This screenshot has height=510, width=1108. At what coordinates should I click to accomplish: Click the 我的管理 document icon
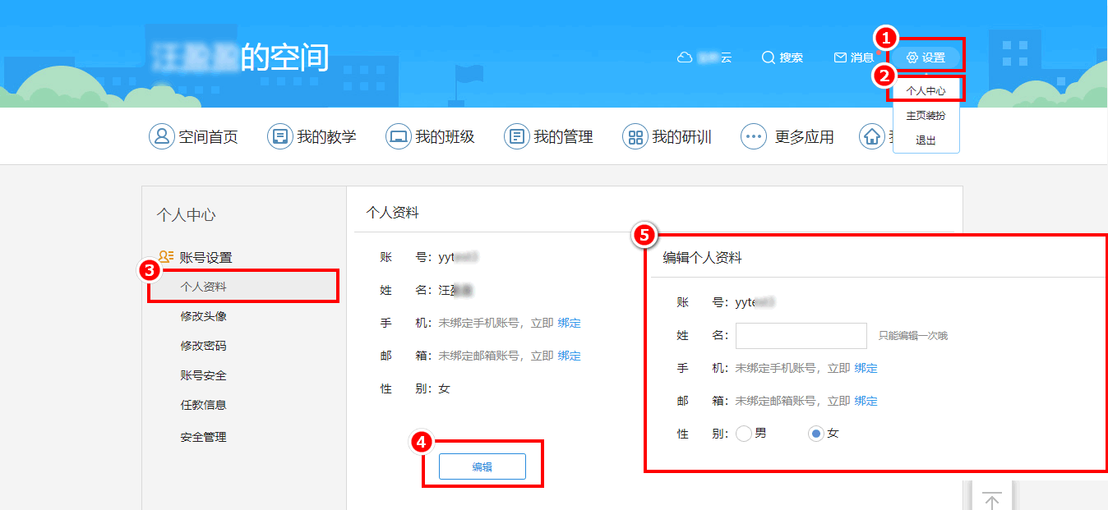click(517, 136)
